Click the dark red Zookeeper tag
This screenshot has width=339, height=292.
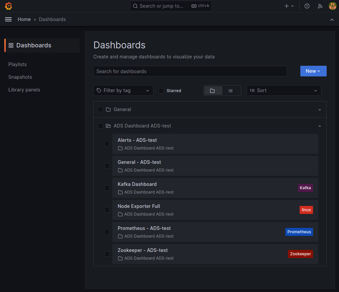[300, 254]
